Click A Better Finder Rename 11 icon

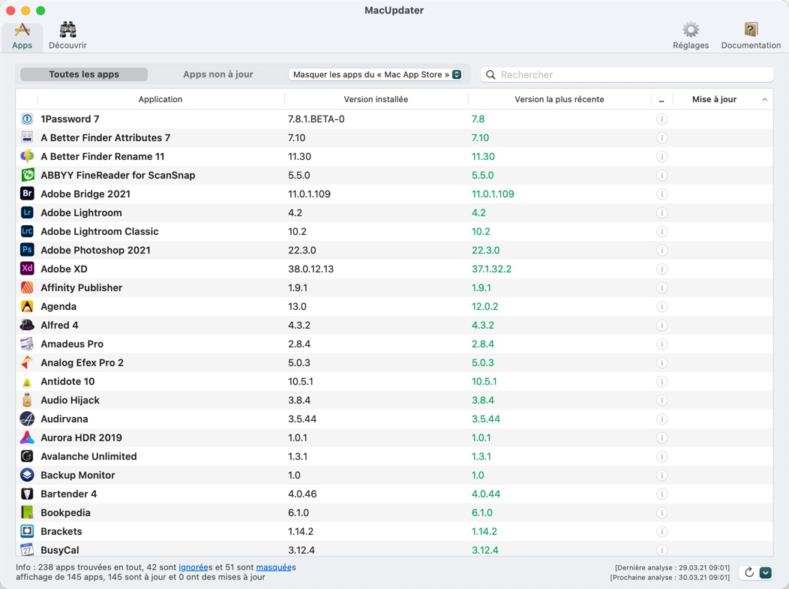[27, 156]
